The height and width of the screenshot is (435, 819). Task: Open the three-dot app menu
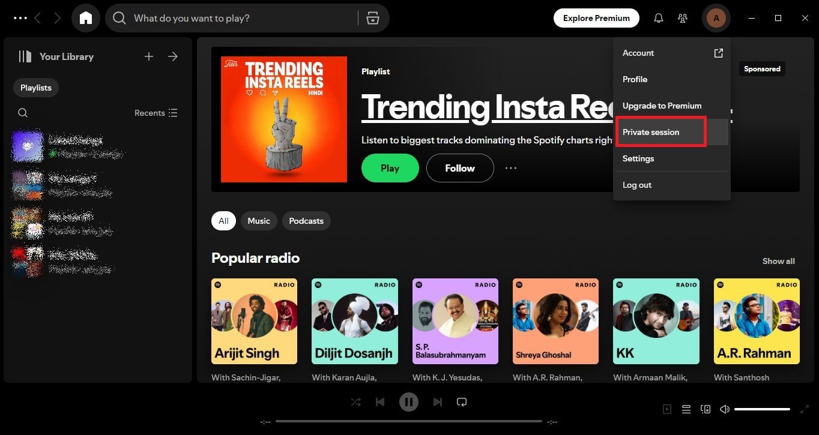tap(20, 18)
